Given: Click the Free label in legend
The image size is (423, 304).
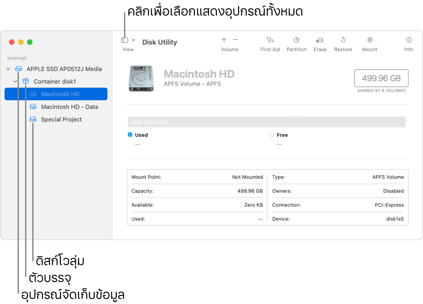Looking at the screenshot, I should click(282, 135).
